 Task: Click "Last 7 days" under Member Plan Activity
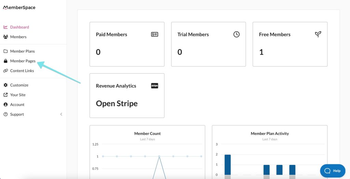pyautogui.click(x=270, y=139)
